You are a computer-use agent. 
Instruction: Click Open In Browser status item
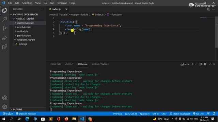26,114
